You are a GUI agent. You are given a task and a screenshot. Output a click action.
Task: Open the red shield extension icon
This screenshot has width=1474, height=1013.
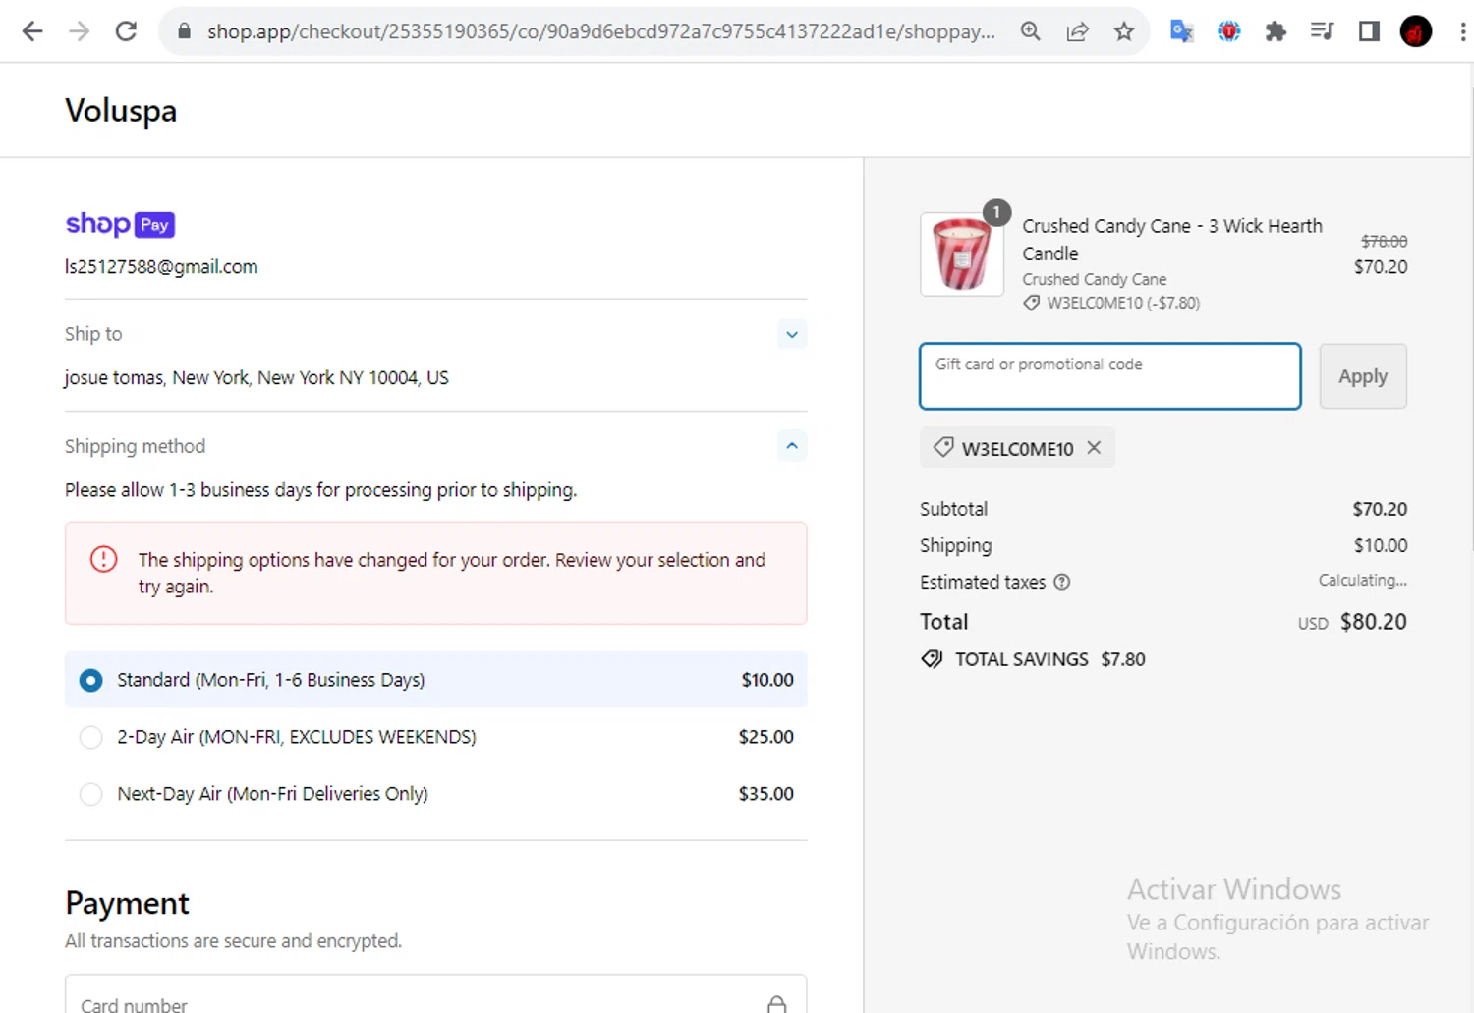click(x=1228, y=31)
